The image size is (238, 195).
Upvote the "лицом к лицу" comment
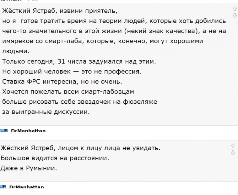pyautogui.click(x=233, y=146)
